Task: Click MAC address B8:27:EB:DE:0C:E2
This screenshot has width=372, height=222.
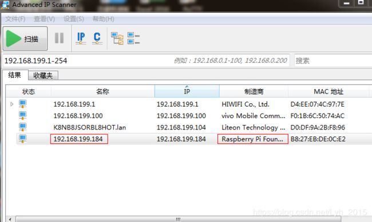Action: pos(318,139)
